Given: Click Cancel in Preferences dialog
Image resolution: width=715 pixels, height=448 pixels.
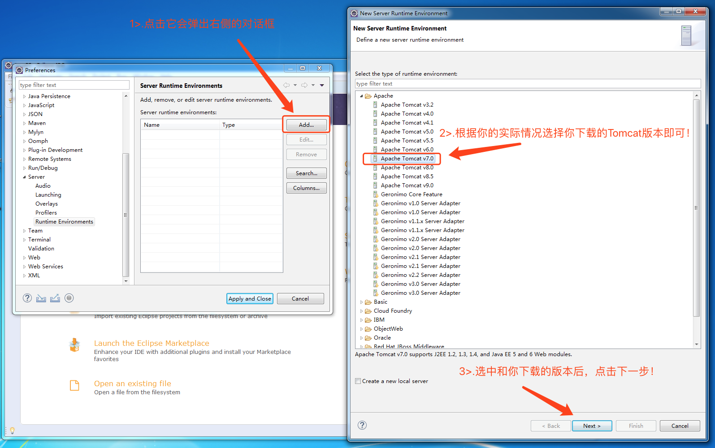Looking at the screenshot, I should pos(300,299).
